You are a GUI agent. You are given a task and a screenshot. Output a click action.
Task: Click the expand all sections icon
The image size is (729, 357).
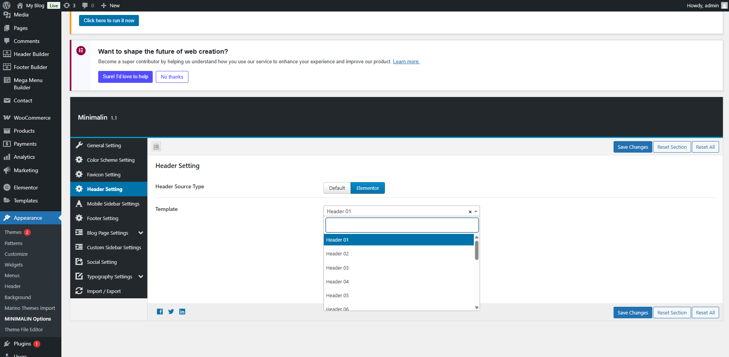tap(157, 146)
